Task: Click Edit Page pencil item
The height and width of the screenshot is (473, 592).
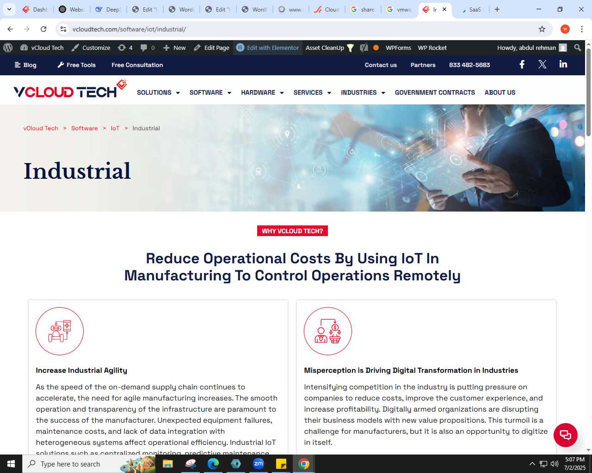Action: coord(211,48)
